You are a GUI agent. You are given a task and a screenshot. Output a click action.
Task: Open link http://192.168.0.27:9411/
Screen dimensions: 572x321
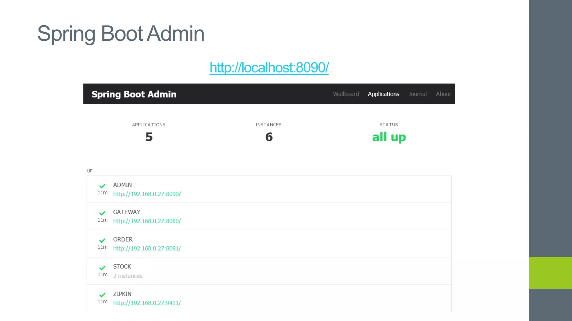147,303
